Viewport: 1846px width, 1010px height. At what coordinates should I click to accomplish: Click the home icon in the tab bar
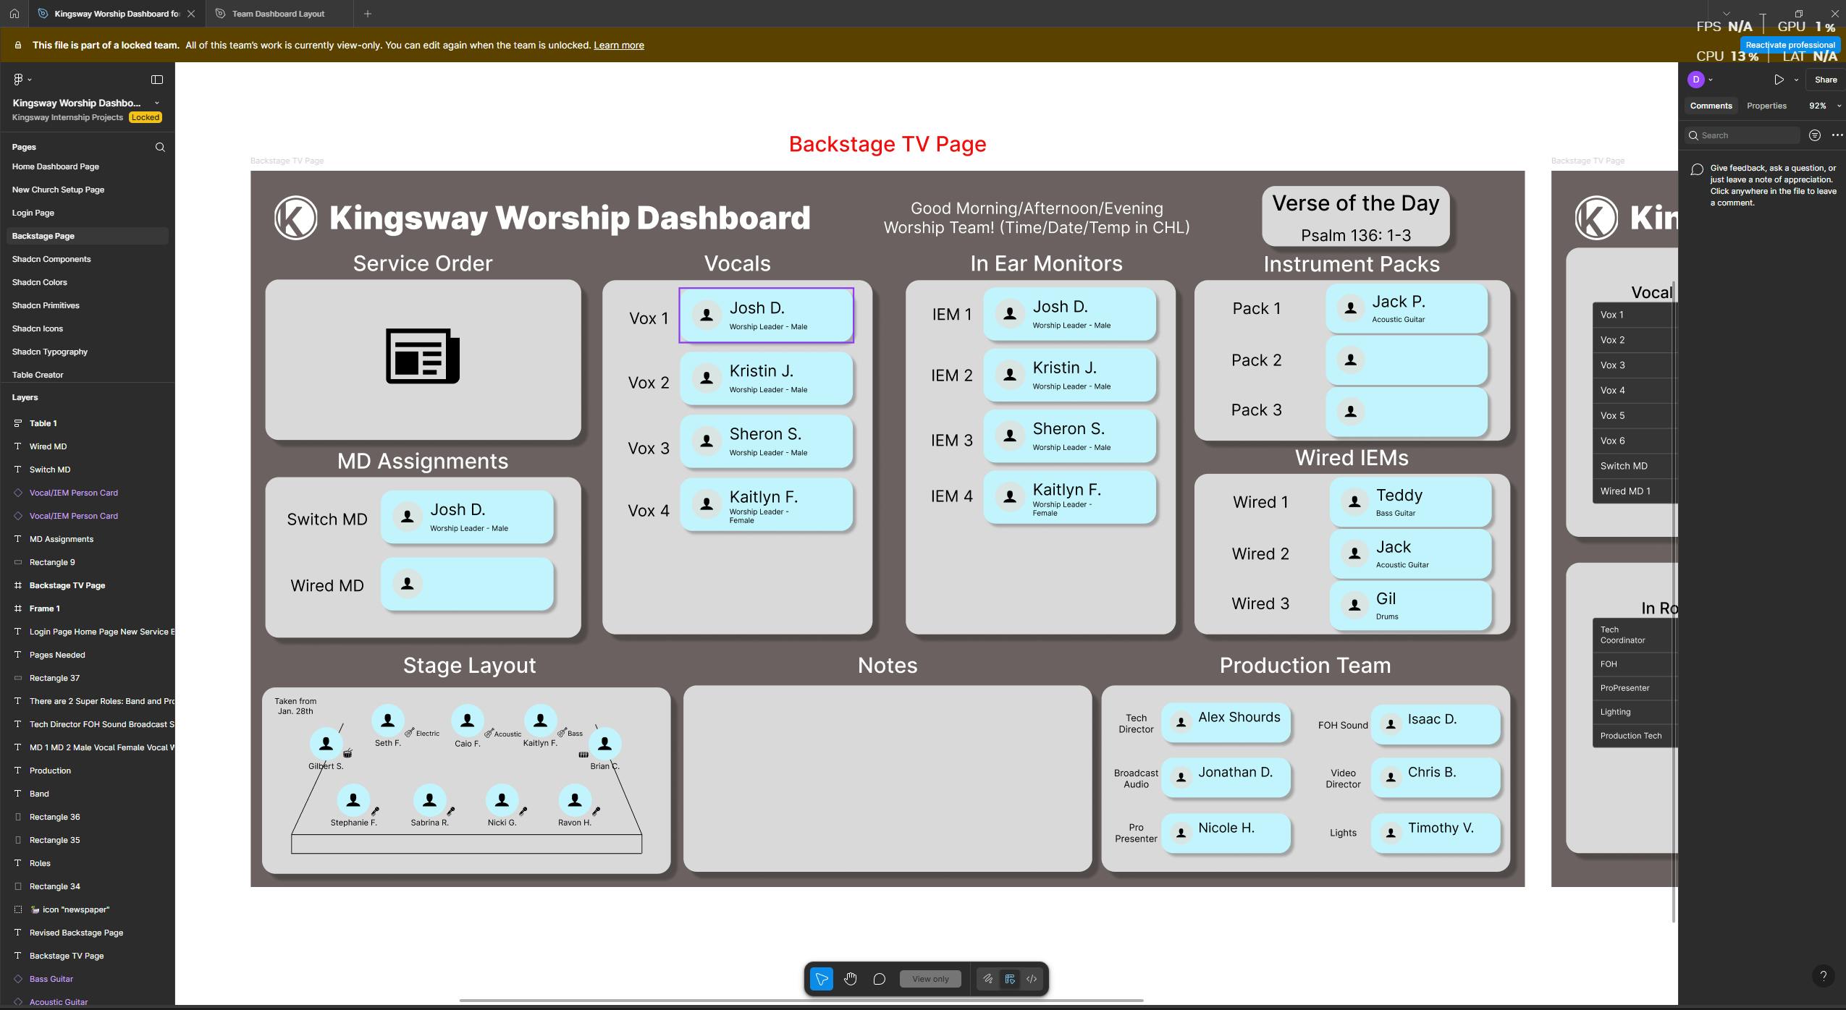point(14,14)
